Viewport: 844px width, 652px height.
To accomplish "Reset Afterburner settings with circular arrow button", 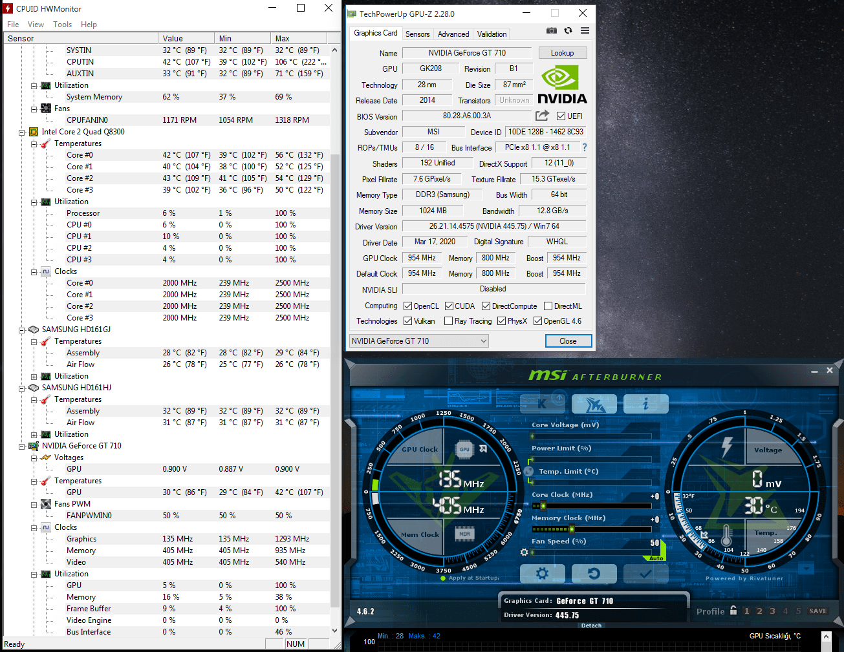I will 594,573.
